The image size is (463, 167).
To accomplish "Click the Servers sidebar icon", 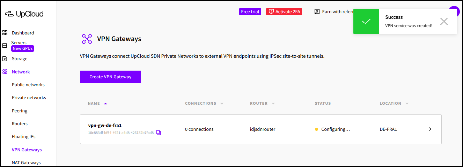I will click(5, 46).
